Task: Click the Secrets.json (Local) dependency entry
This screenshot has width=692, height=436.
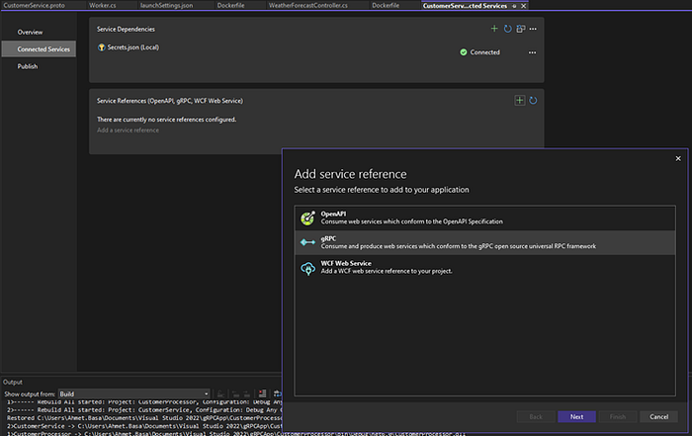Action: pyautogui.click(x=133, y=47)
